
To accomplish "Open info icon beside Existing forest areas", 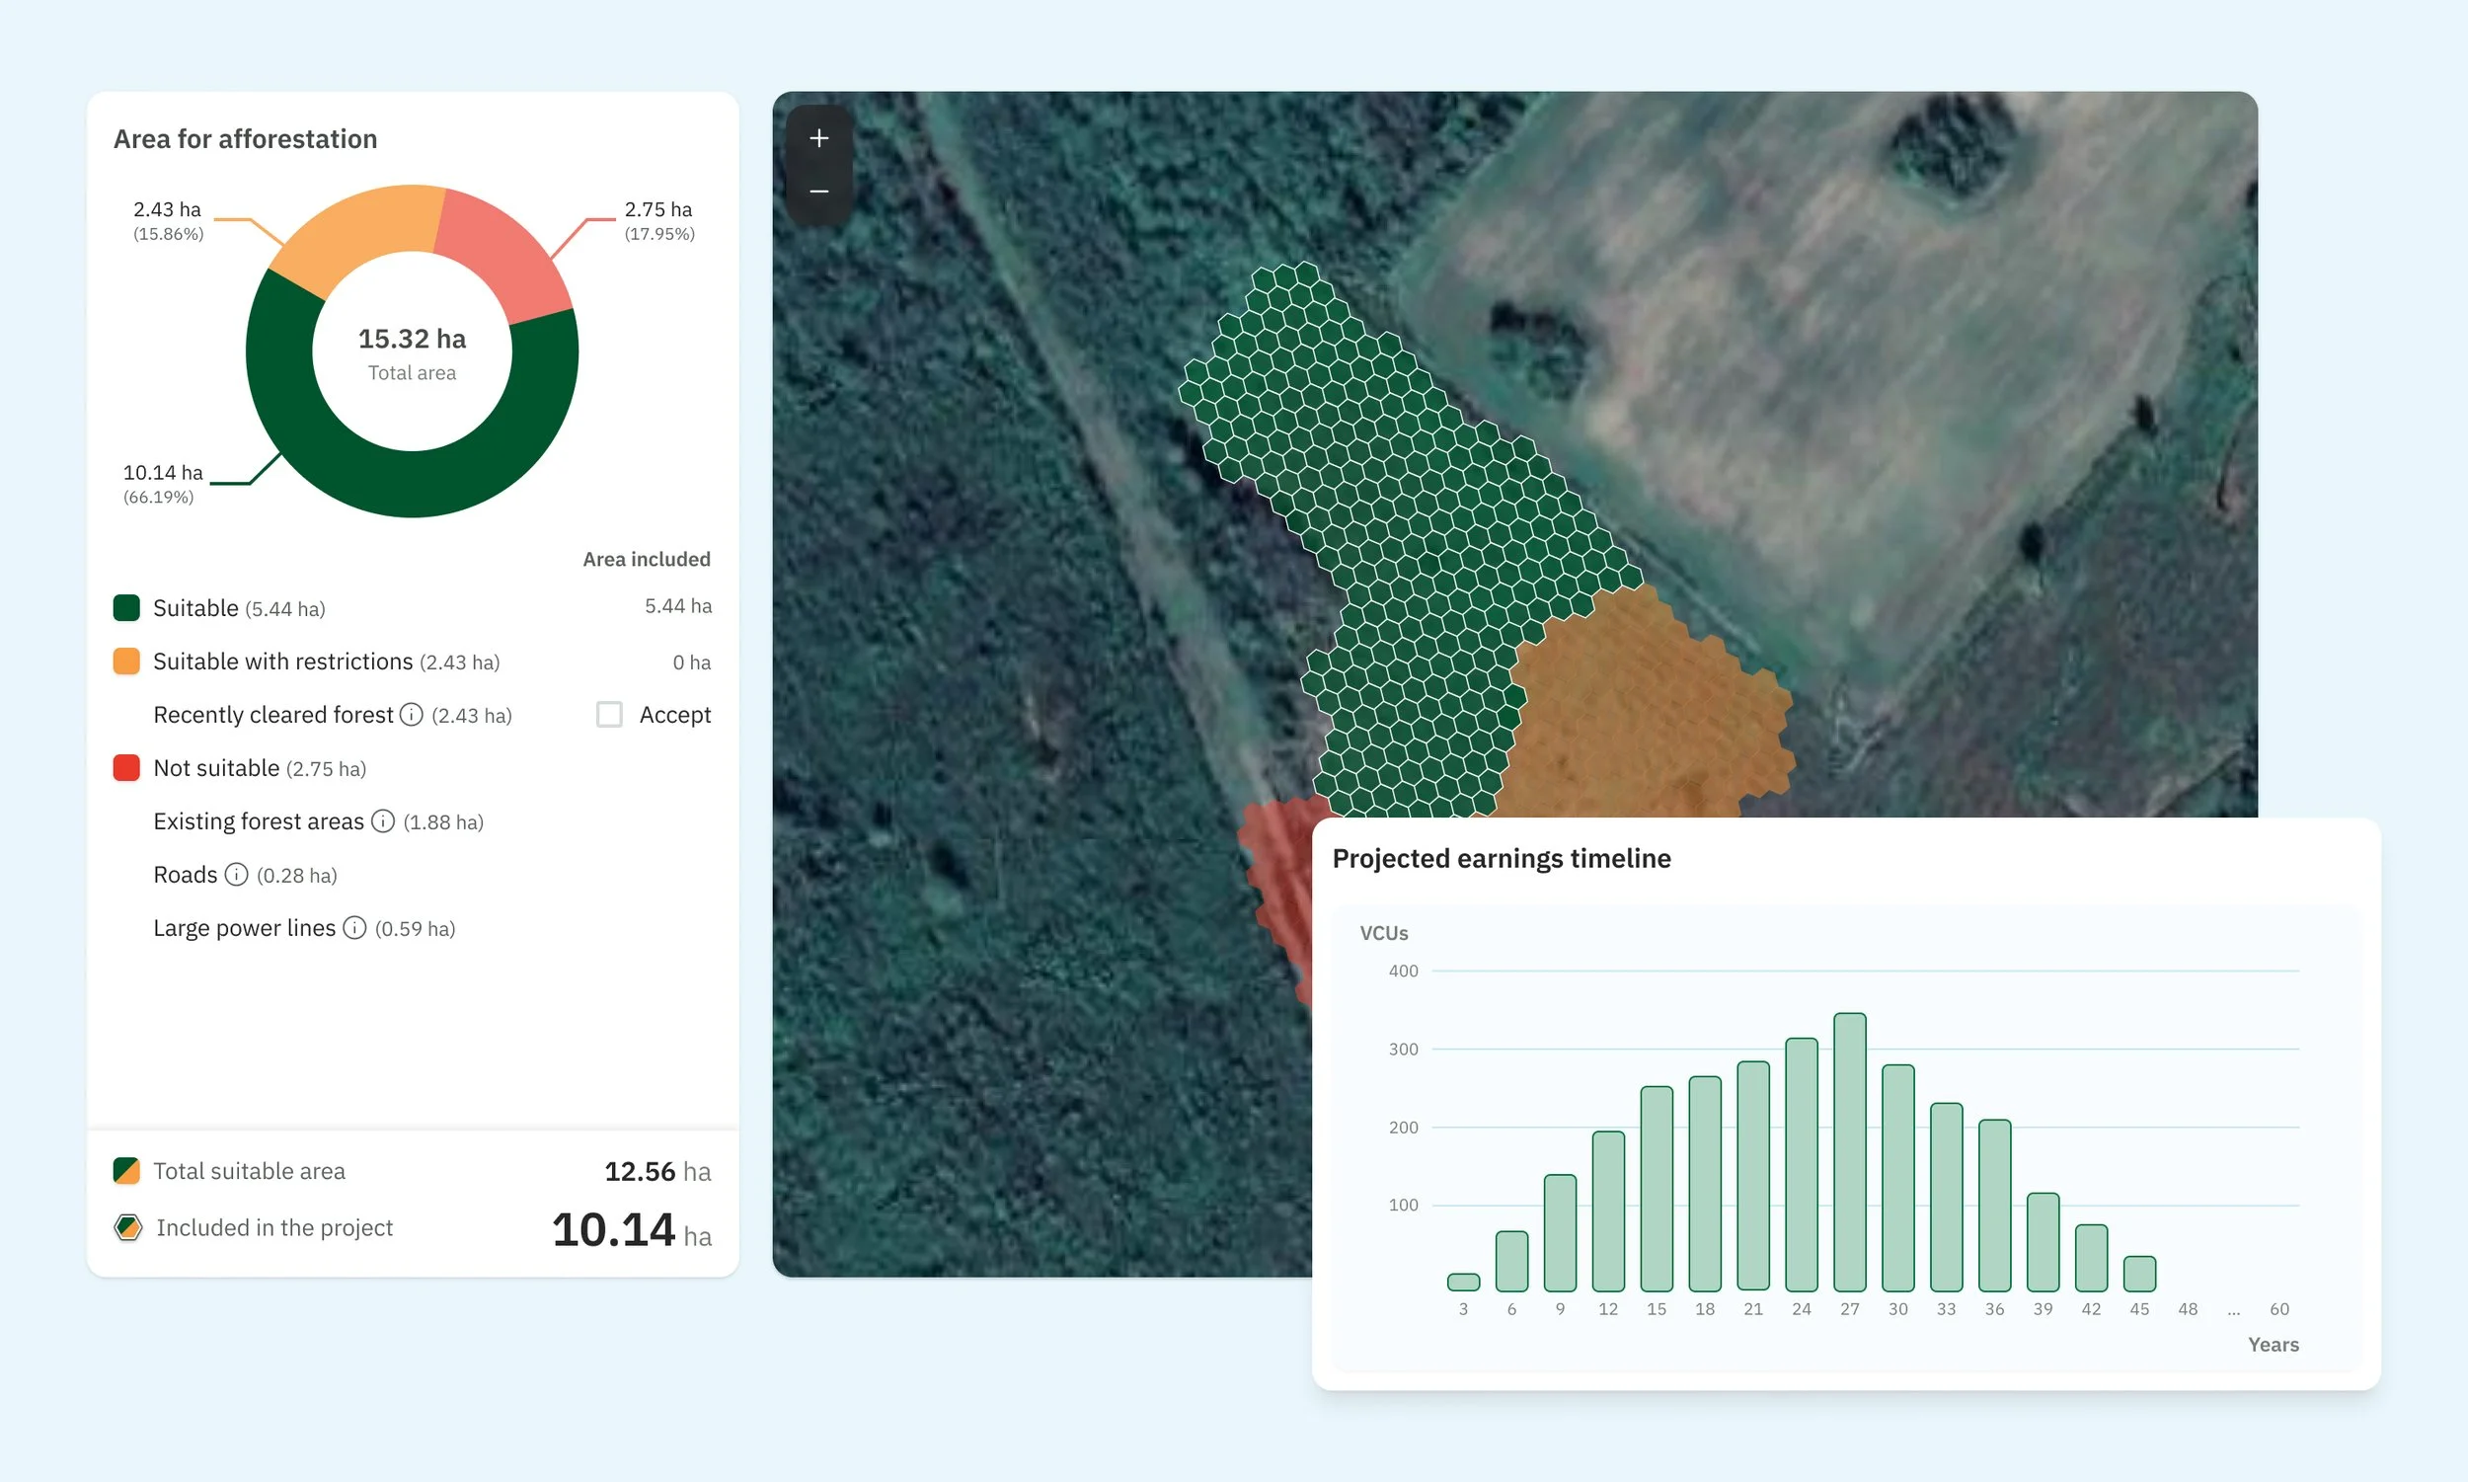I will coord(382,820).
